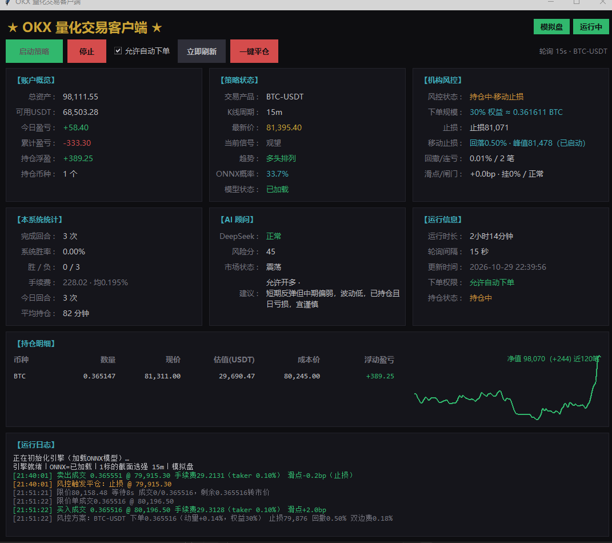This screenshot has height=543, width=612.
Task: Click the system win rate 0.00%
Action: (x=74, y=252)
